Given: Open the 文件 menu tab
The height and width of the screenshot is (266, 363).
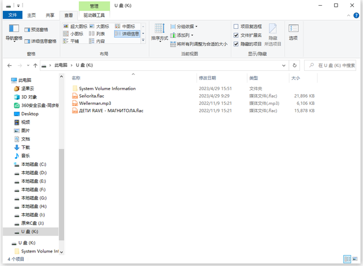Looking at the screenshot, I should 12,15.
